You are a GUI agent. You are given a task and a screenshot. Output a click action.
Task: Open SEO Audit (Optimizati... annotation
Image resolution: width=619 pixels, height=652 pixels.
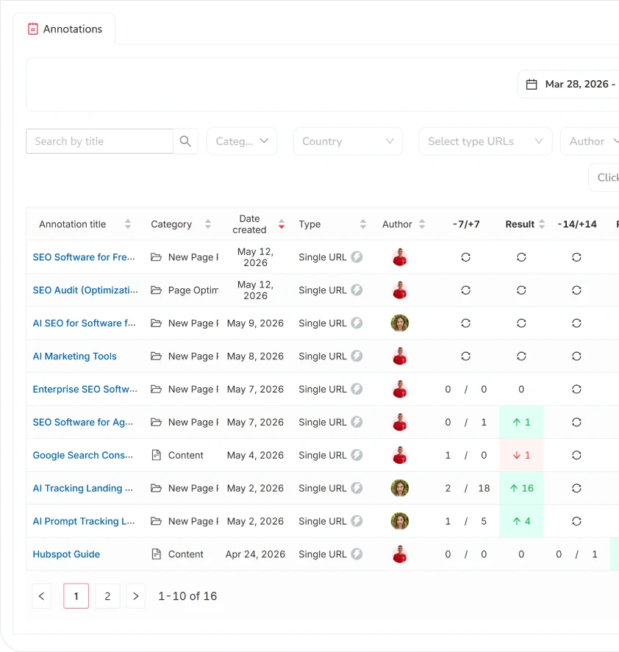(85, 290)
